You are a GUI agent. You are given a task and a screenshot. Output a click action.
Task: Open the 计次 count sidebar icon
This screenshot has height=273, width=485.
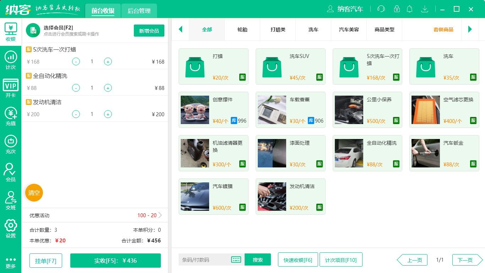[11, 60]
